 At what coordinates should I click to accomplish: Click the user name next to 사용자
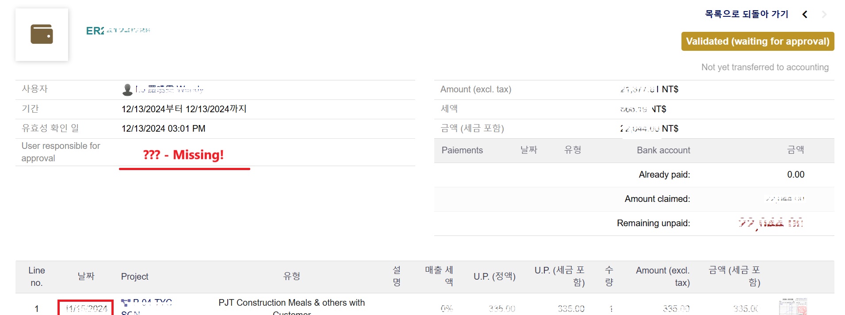[169, 89]
